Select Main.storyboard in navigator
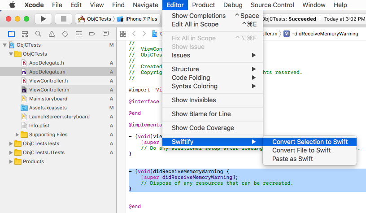This screenshot has width=366, height=213. 48,99
